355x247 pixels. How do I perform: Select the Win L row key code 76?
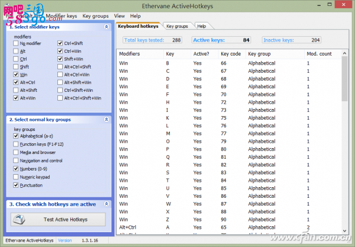point(229,126)
